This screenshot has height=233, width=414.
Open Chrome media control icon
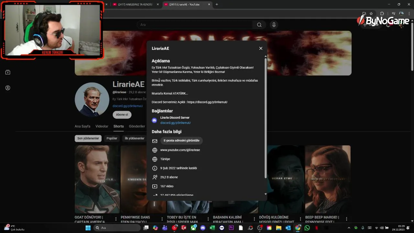pos(393,14)
